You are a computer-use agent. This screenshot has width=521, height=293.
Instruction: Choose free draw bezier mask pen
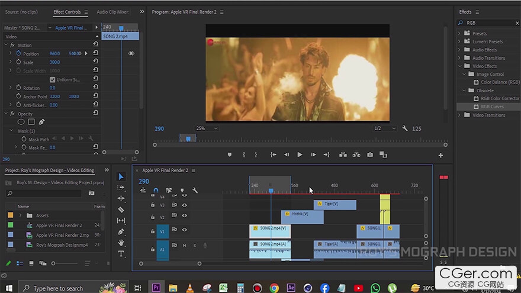(x=41, y=122)
